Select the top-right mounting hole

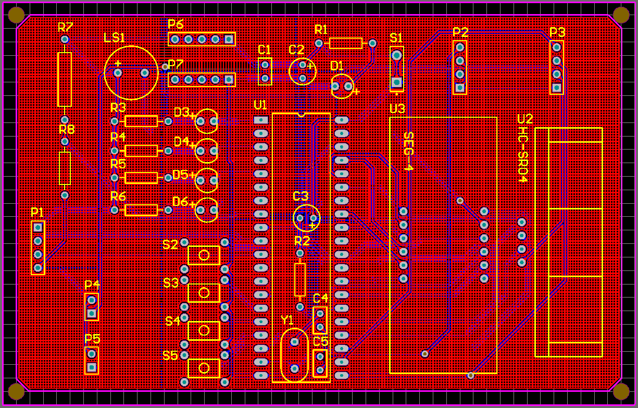click(x=621, y=15)
